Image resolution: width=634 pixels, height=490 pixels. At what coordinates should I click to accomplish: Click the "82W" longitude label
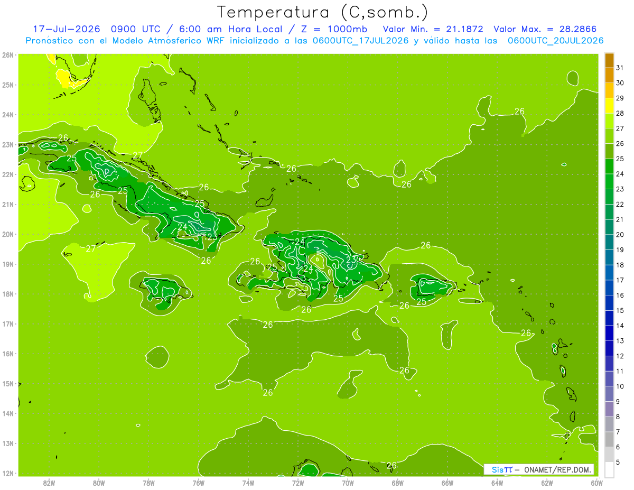[x=49, y=483]
